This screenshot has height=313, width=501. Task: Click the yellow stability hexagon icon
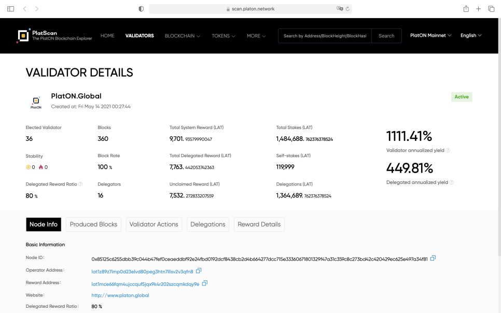pyautogui.click(x=28, y=167)
